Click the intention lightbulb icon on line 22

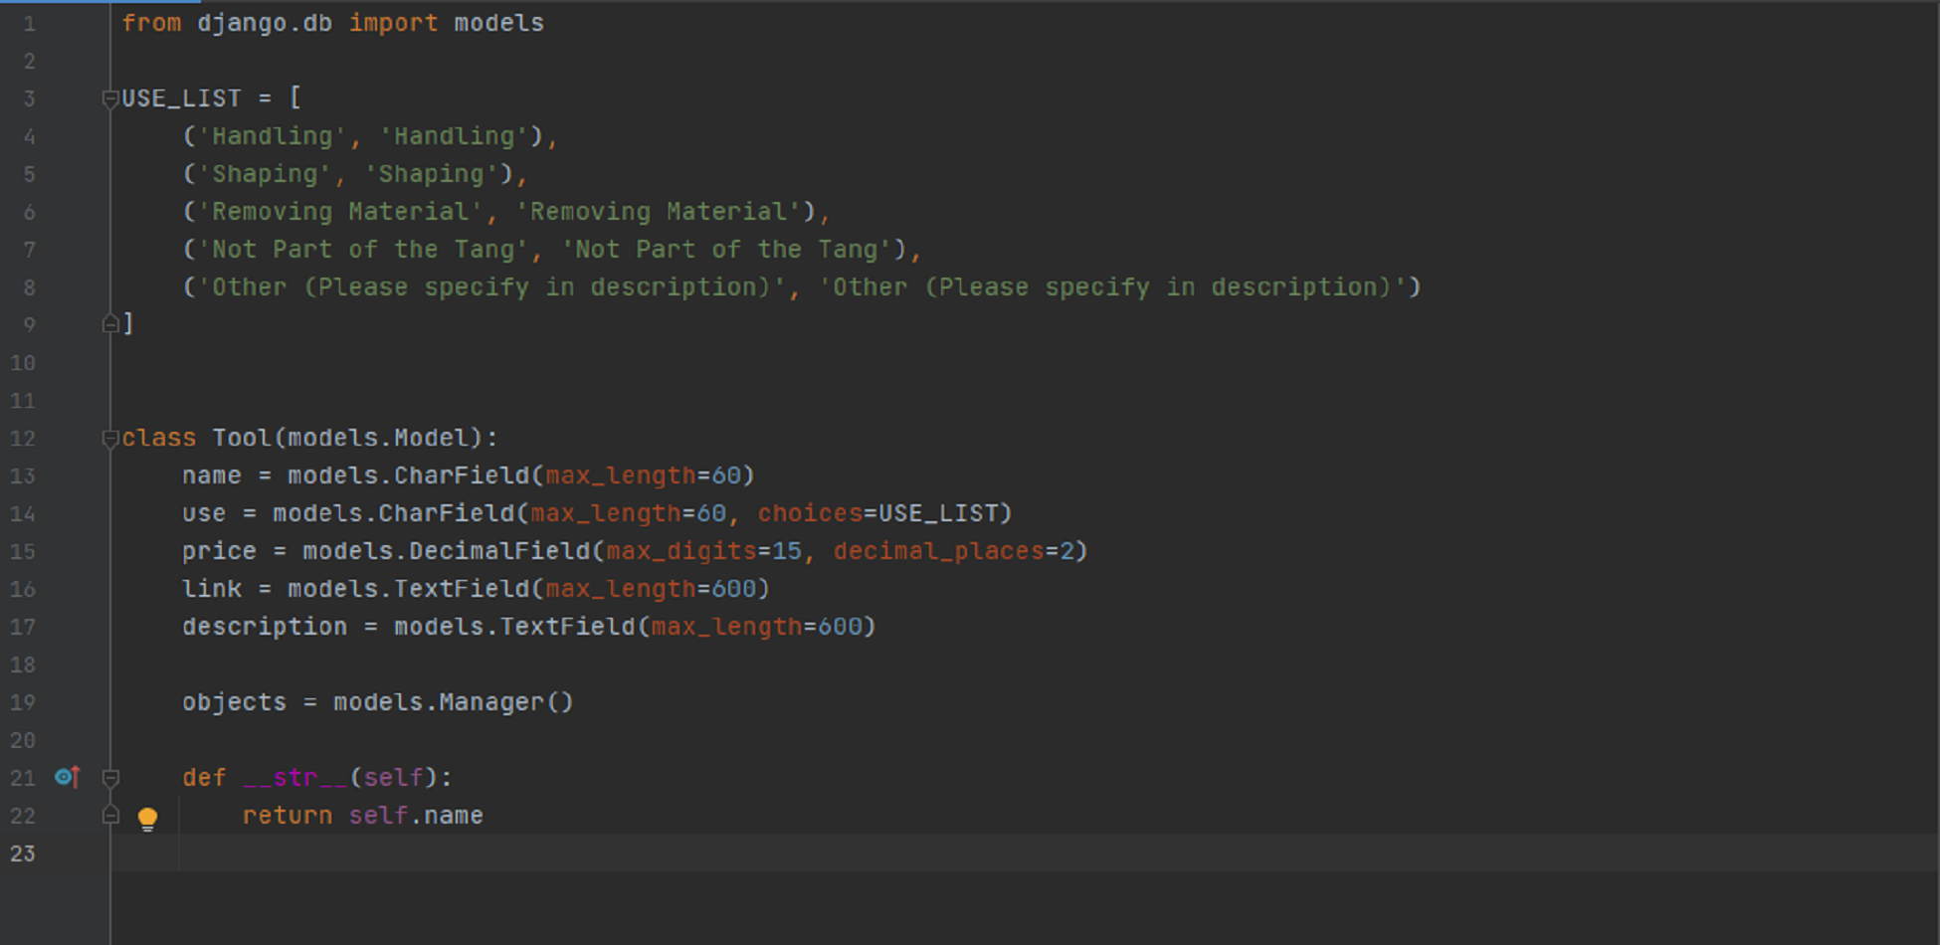[147, 819]
